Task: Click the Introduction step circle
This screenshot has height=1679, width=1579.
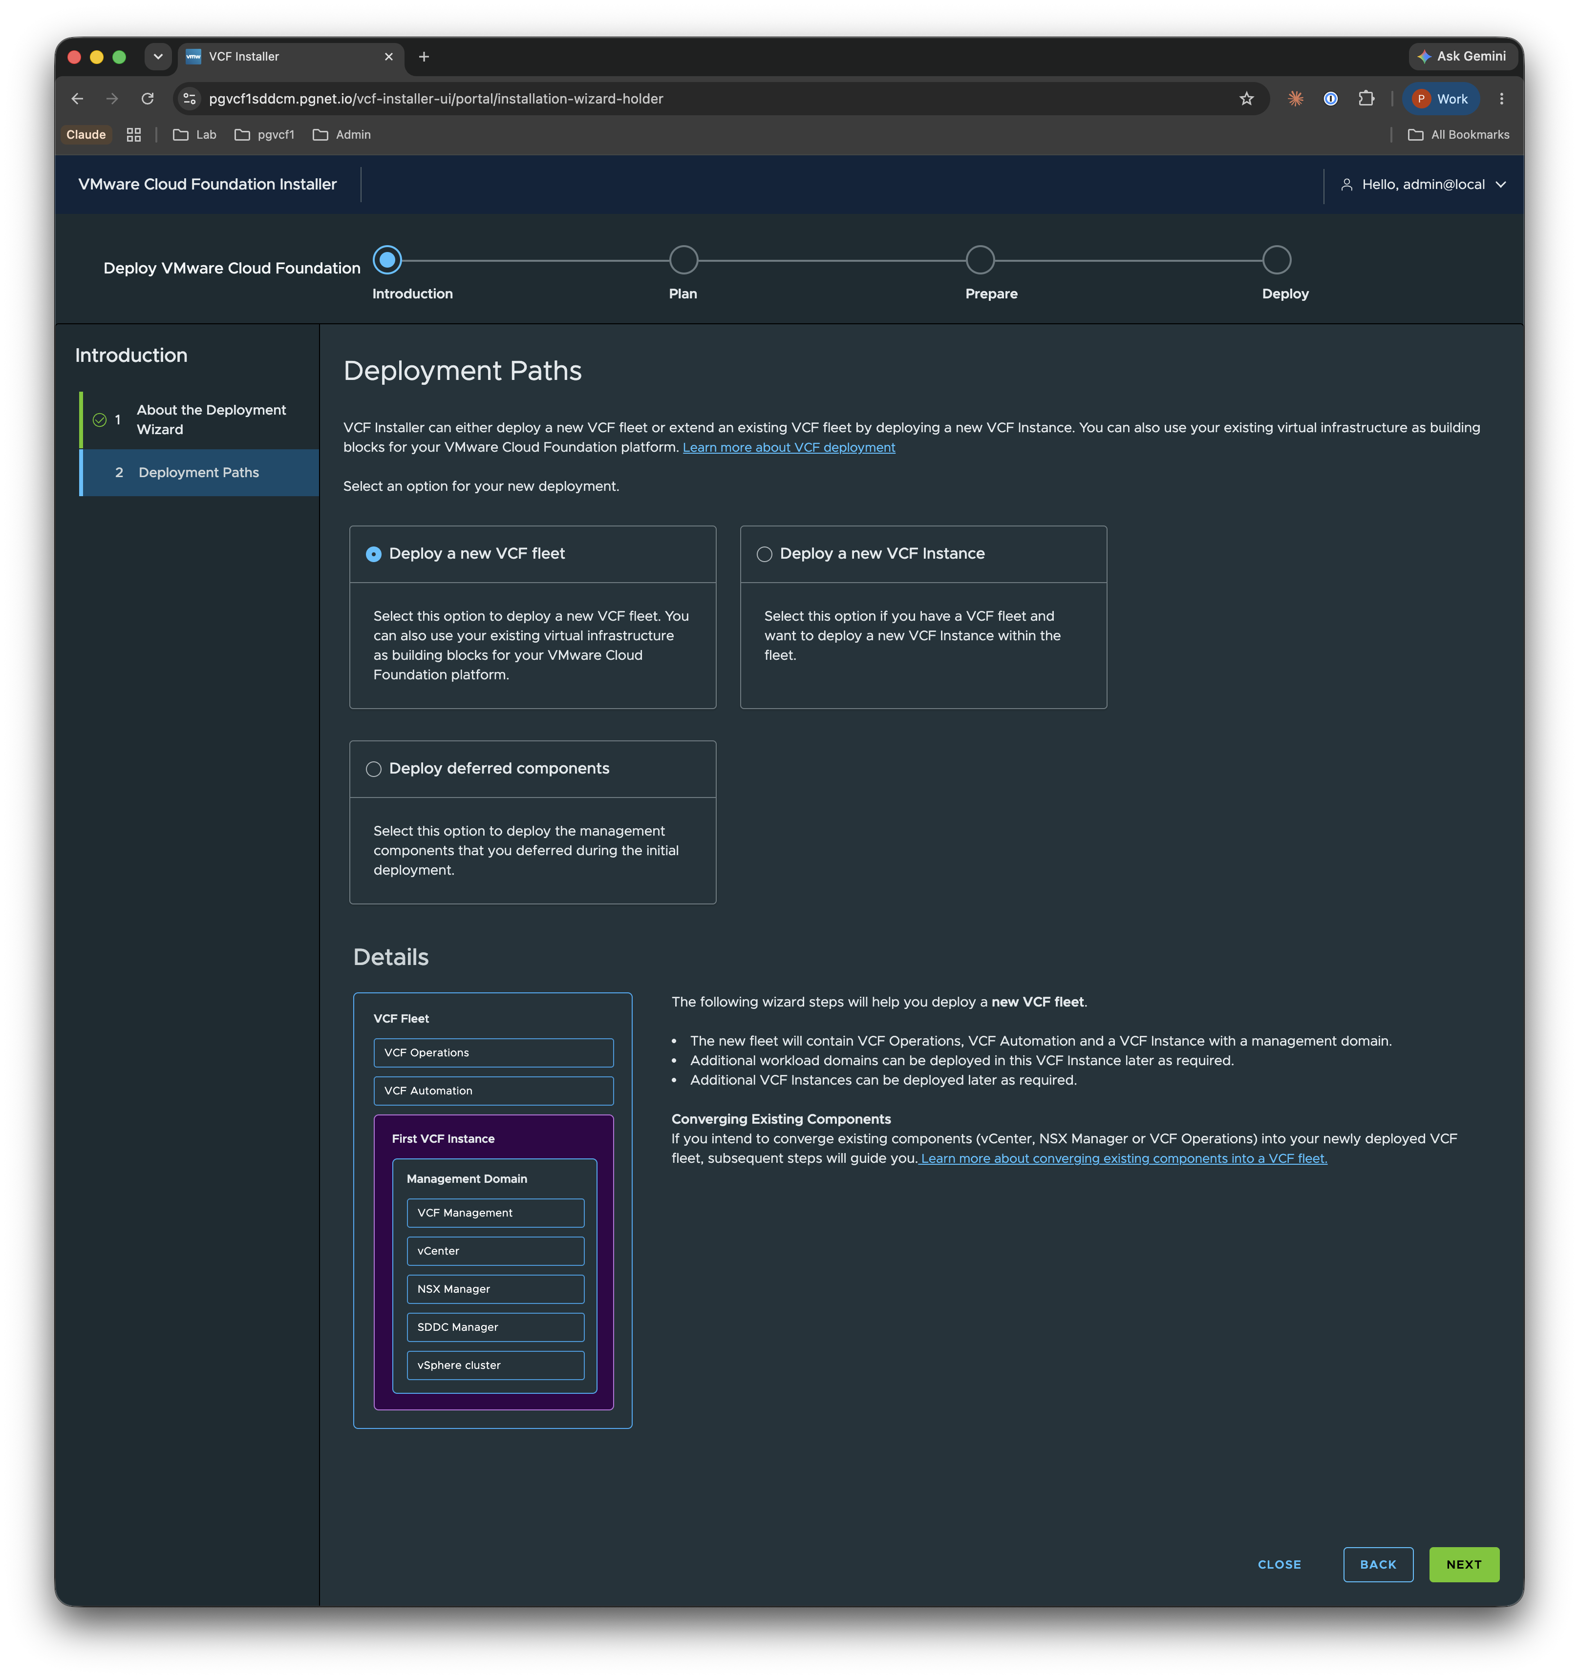Action: [x=387, y=260]
